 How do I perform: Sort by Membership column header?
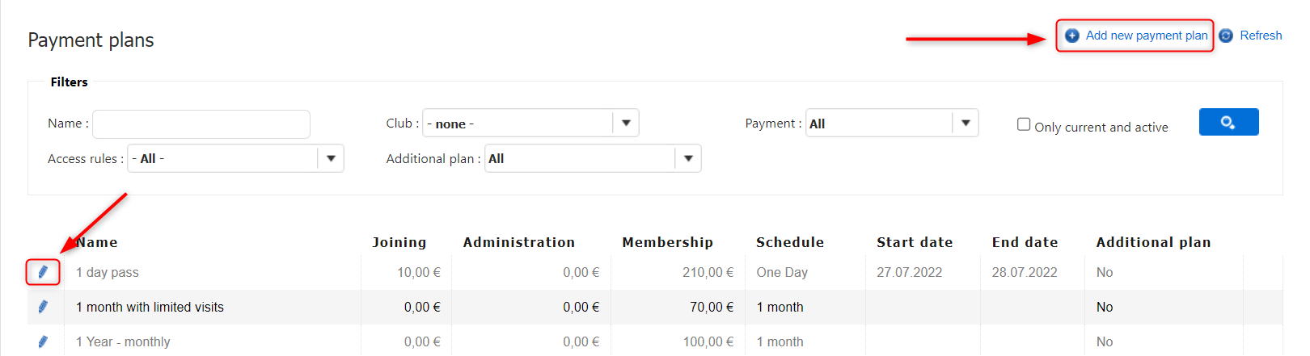pyautogui.click(x=667, y=242)
